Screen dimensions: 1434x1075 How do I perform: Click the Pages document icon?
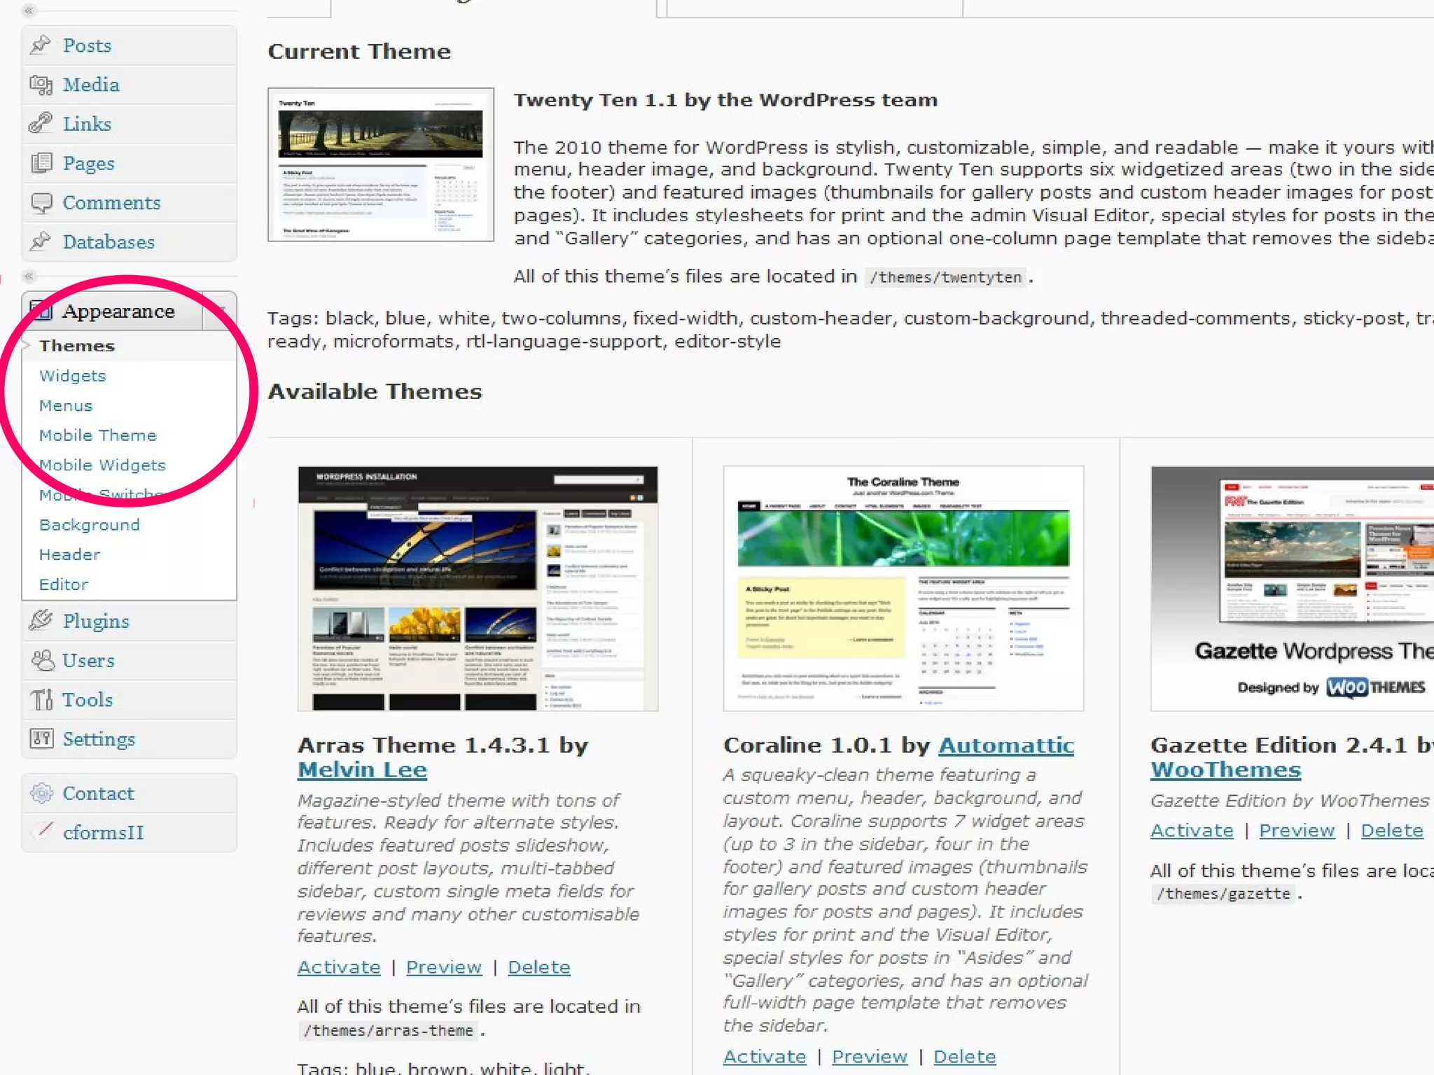pyautogui.click(x=41, y=163)
